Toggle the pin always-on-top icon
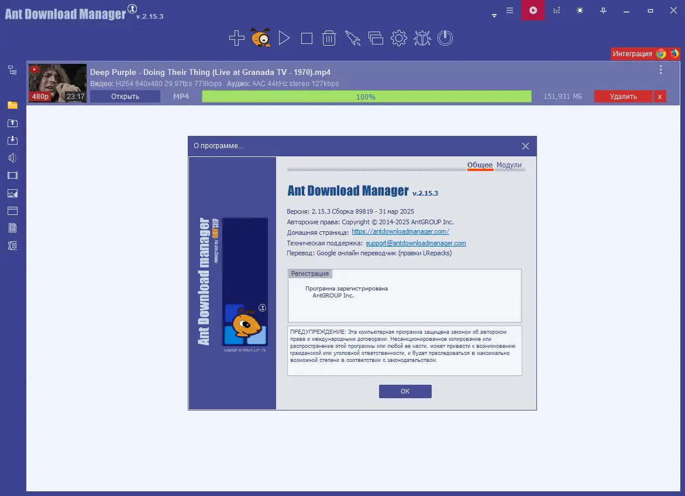The width and height of the screenshot is (685, 496). click(x=603, y=10)
